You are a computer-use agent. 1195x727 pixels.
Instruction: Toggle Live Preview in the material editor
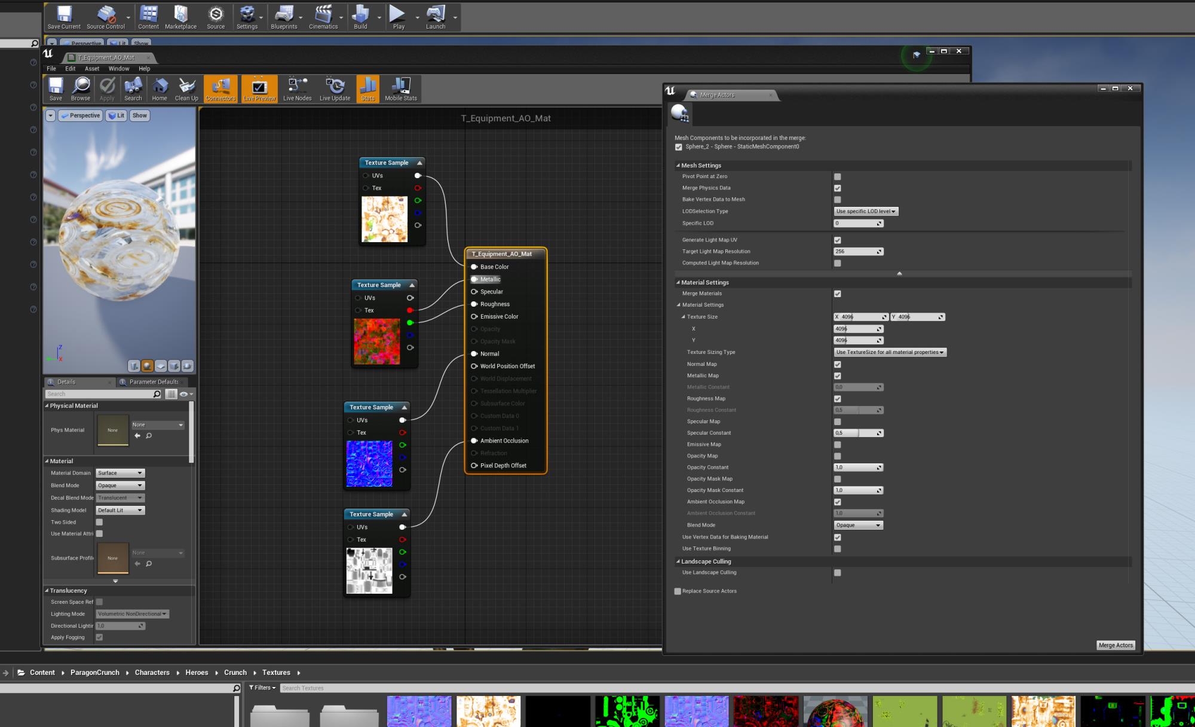point(259,89)
